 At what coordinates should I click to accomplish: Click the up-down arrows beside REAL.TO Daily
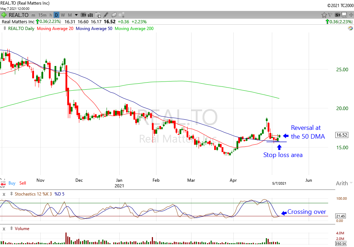(x=5, y=28)
